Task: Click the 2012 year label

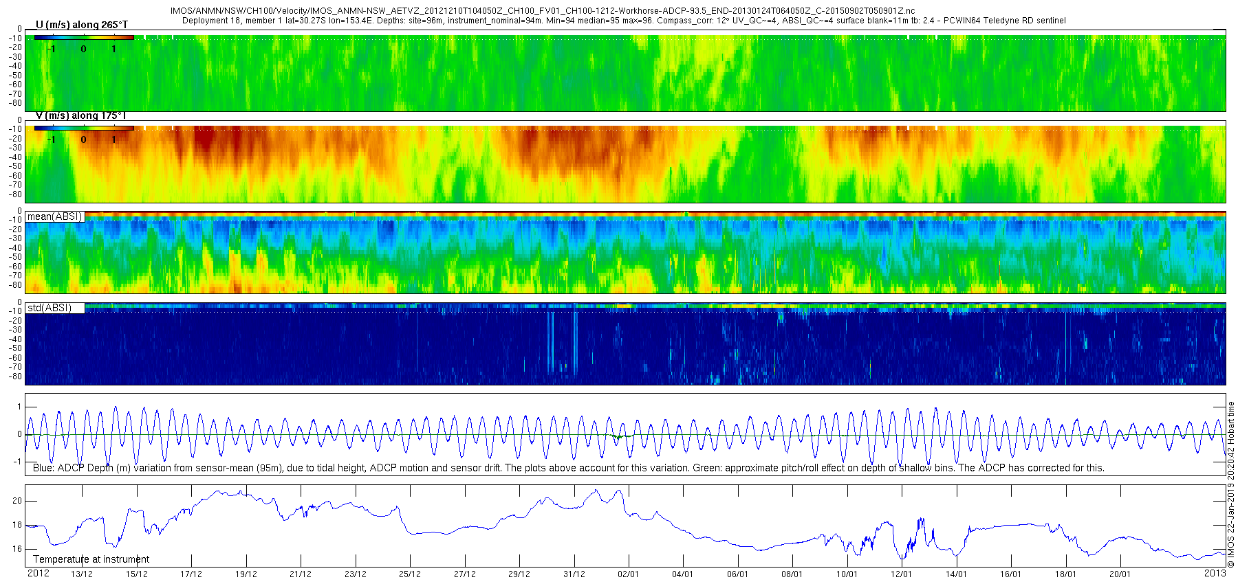Action: pyautogui.click(x=38, y=573)
